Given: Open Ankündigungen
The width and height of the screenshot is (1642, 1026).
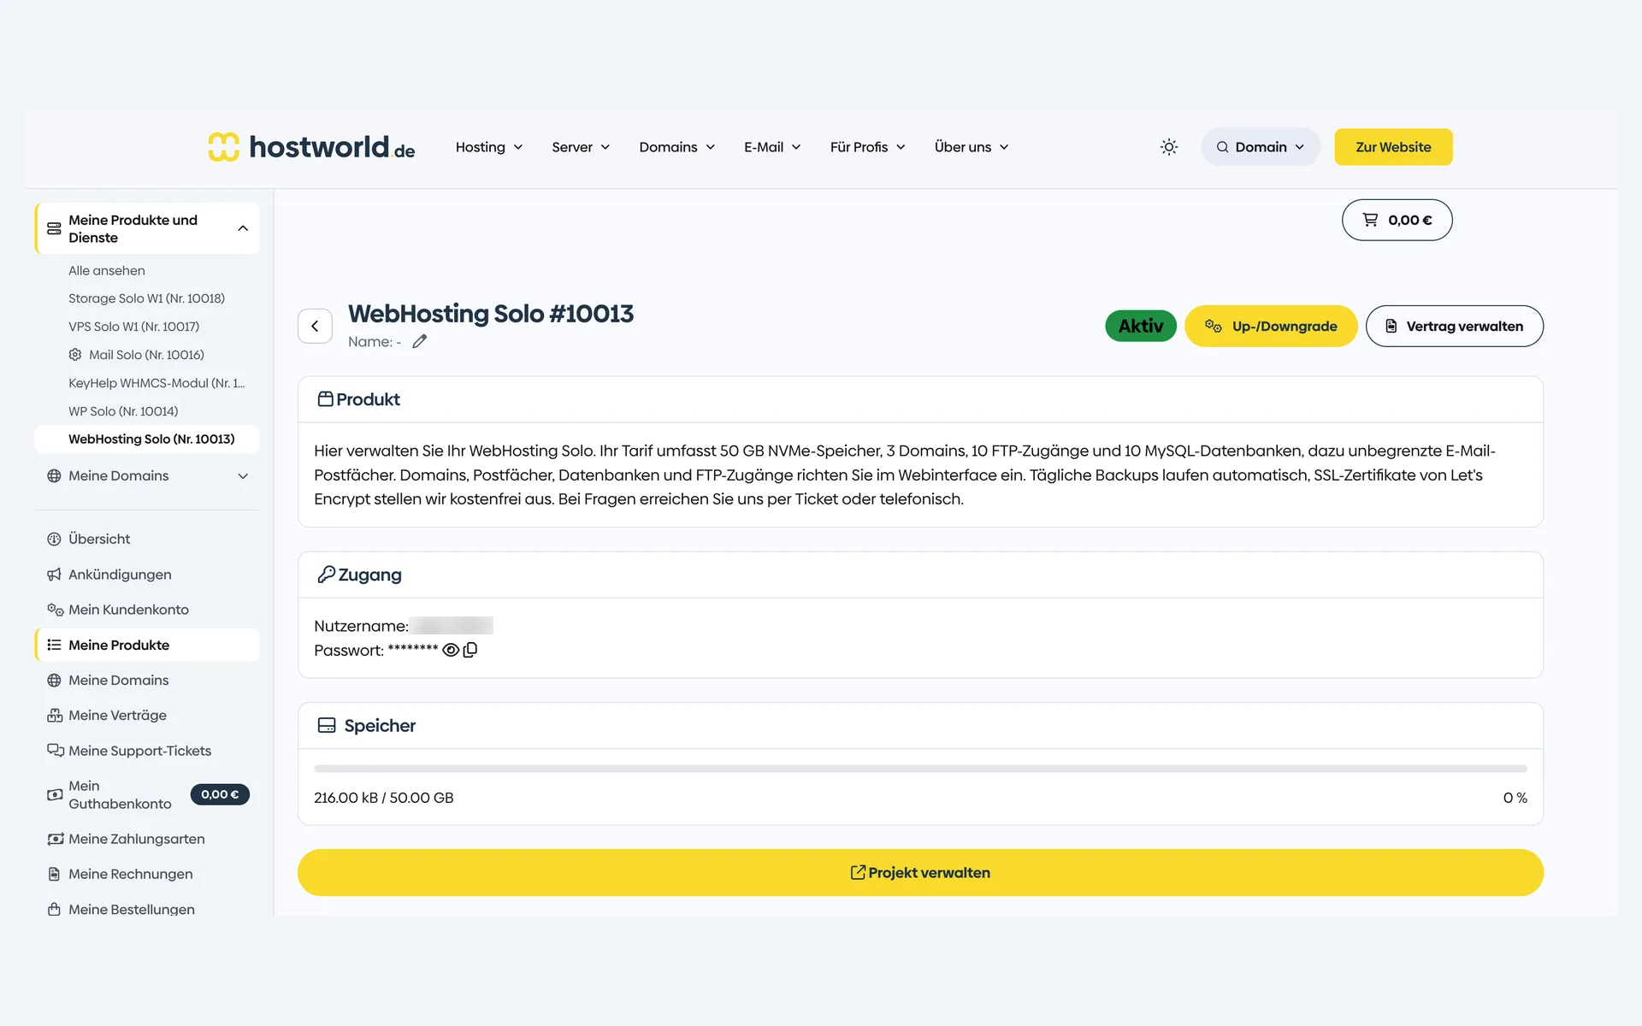Looking at the screenshot, I should tap(120, 575).
